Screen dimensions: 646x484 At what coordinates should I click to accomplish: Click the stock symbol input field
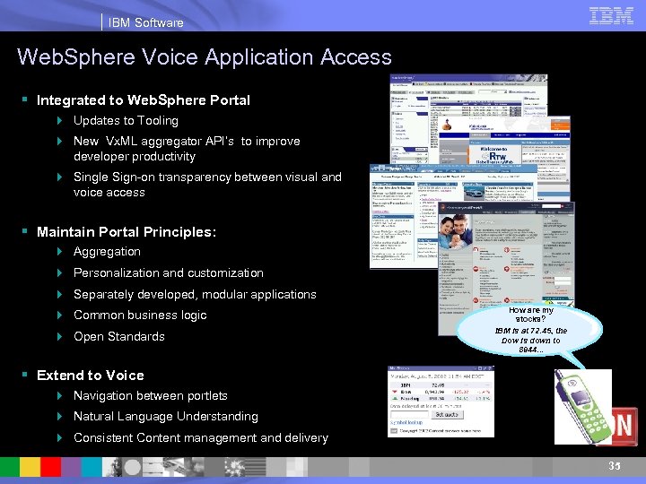point(409,414)
